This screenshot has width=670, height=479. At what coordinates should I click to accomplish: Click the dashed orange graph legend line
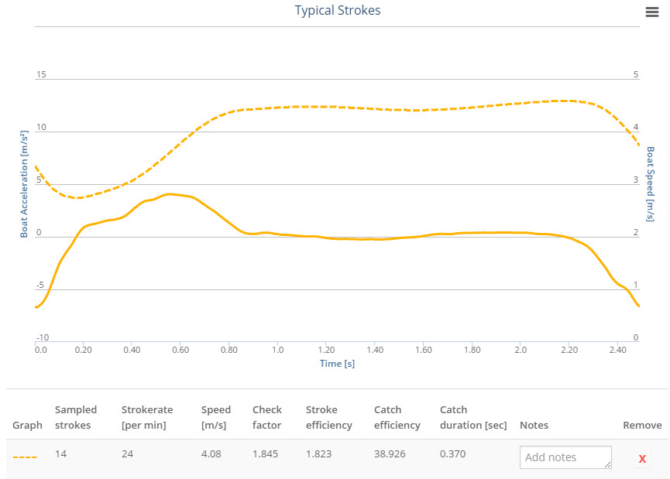tap(25, 457)
